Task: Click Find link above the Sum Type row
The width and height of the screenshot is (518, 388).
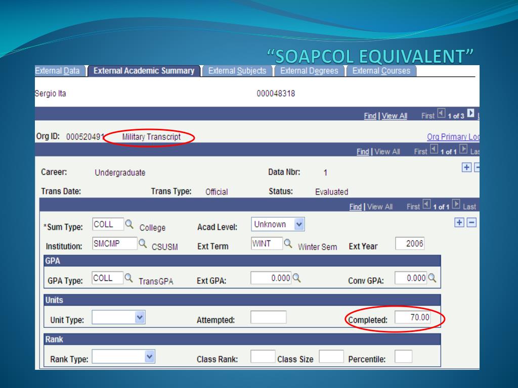Action: point(356,207)
